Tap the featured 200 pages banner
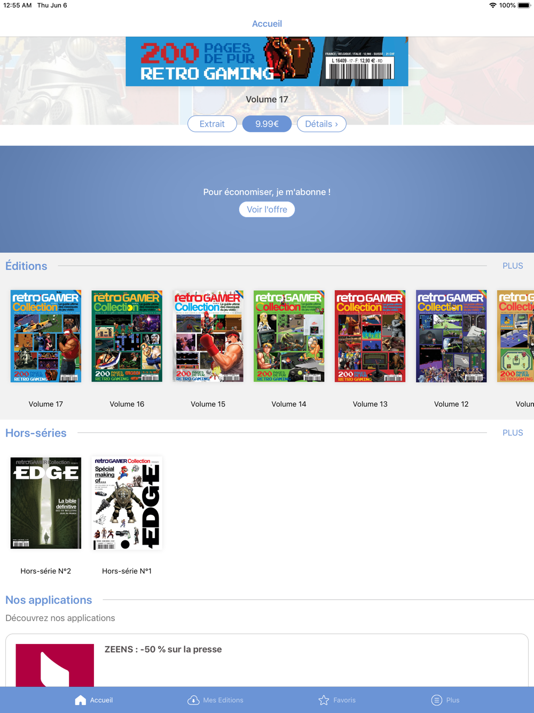Viewport: 534px width, 713px height. click(267, 61)
